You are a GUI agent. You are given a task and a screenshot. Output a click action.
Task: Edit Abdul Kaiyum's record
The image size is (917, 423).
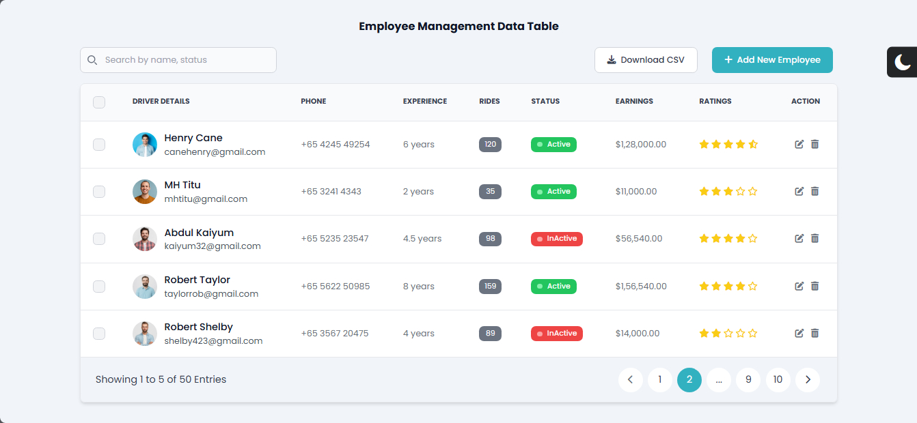click(x=799, y=239)
